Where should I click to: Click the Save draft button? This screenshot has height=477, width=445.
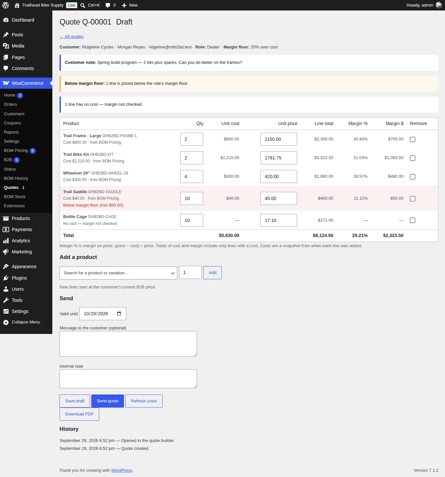click(75, 401)
